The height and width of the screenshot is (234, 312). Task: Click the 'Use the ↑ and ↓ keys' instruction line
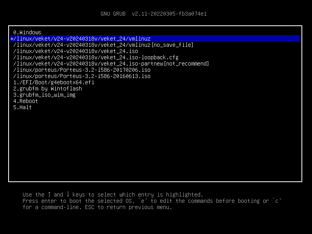click(113, 194)
